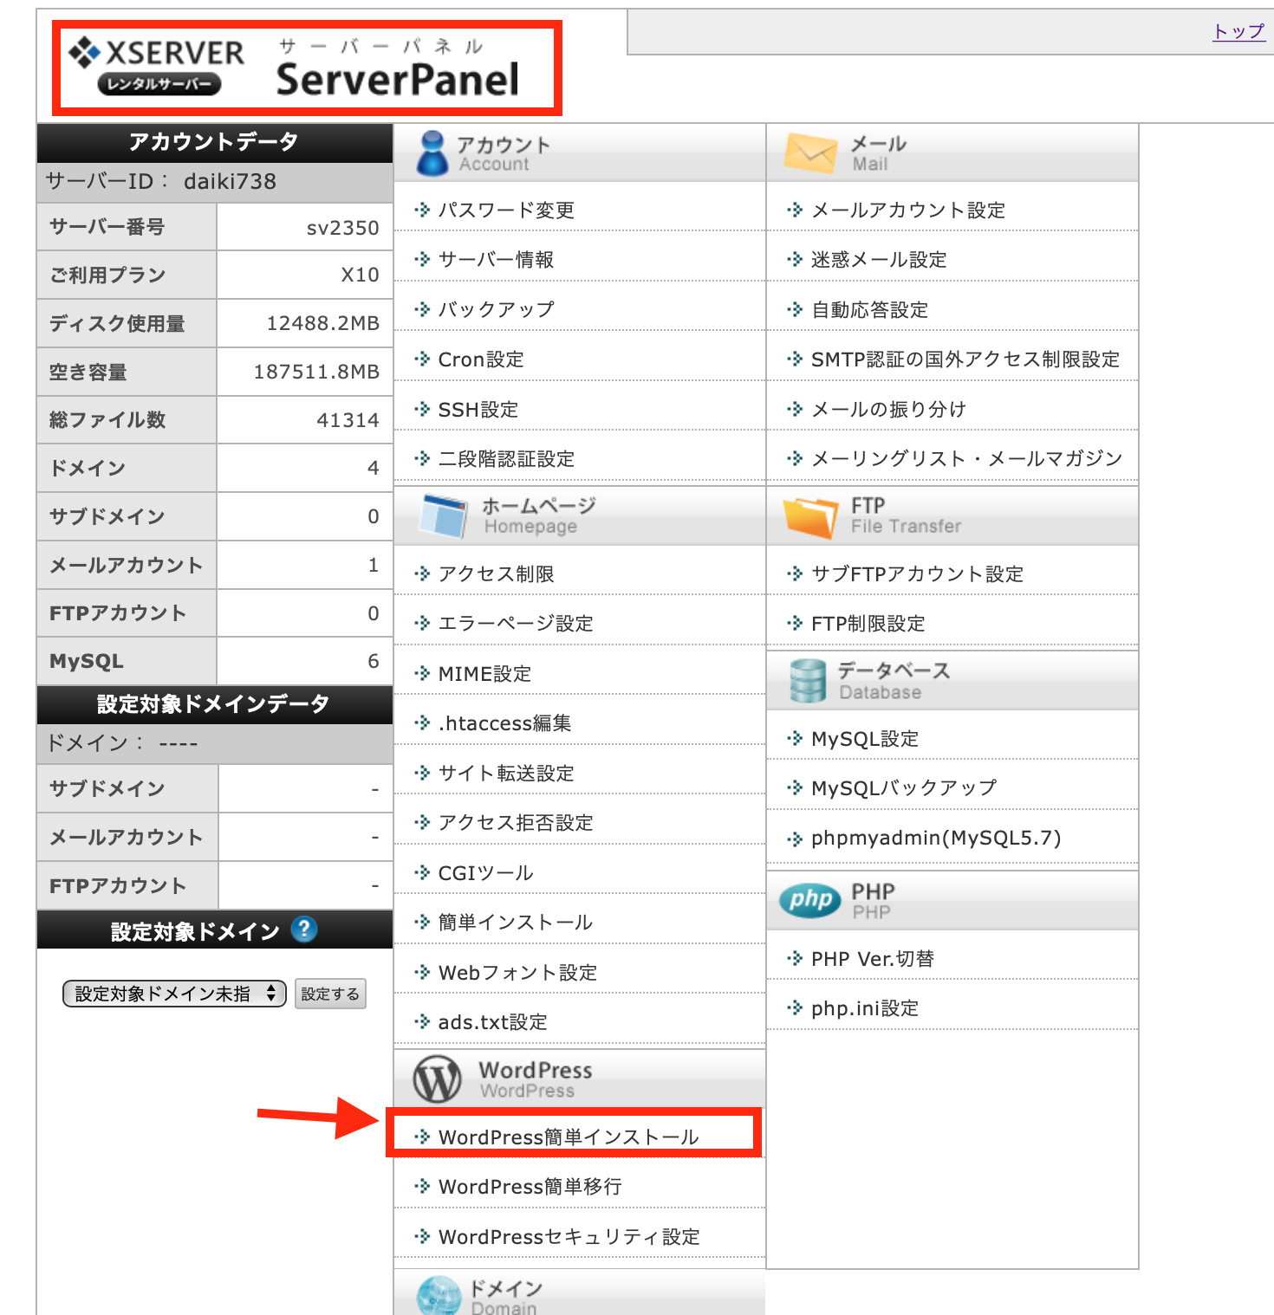Open the 設定対象ドメイン未指定 dropdown
The width and height of the screenshot is (1274, 1315).
174,994
